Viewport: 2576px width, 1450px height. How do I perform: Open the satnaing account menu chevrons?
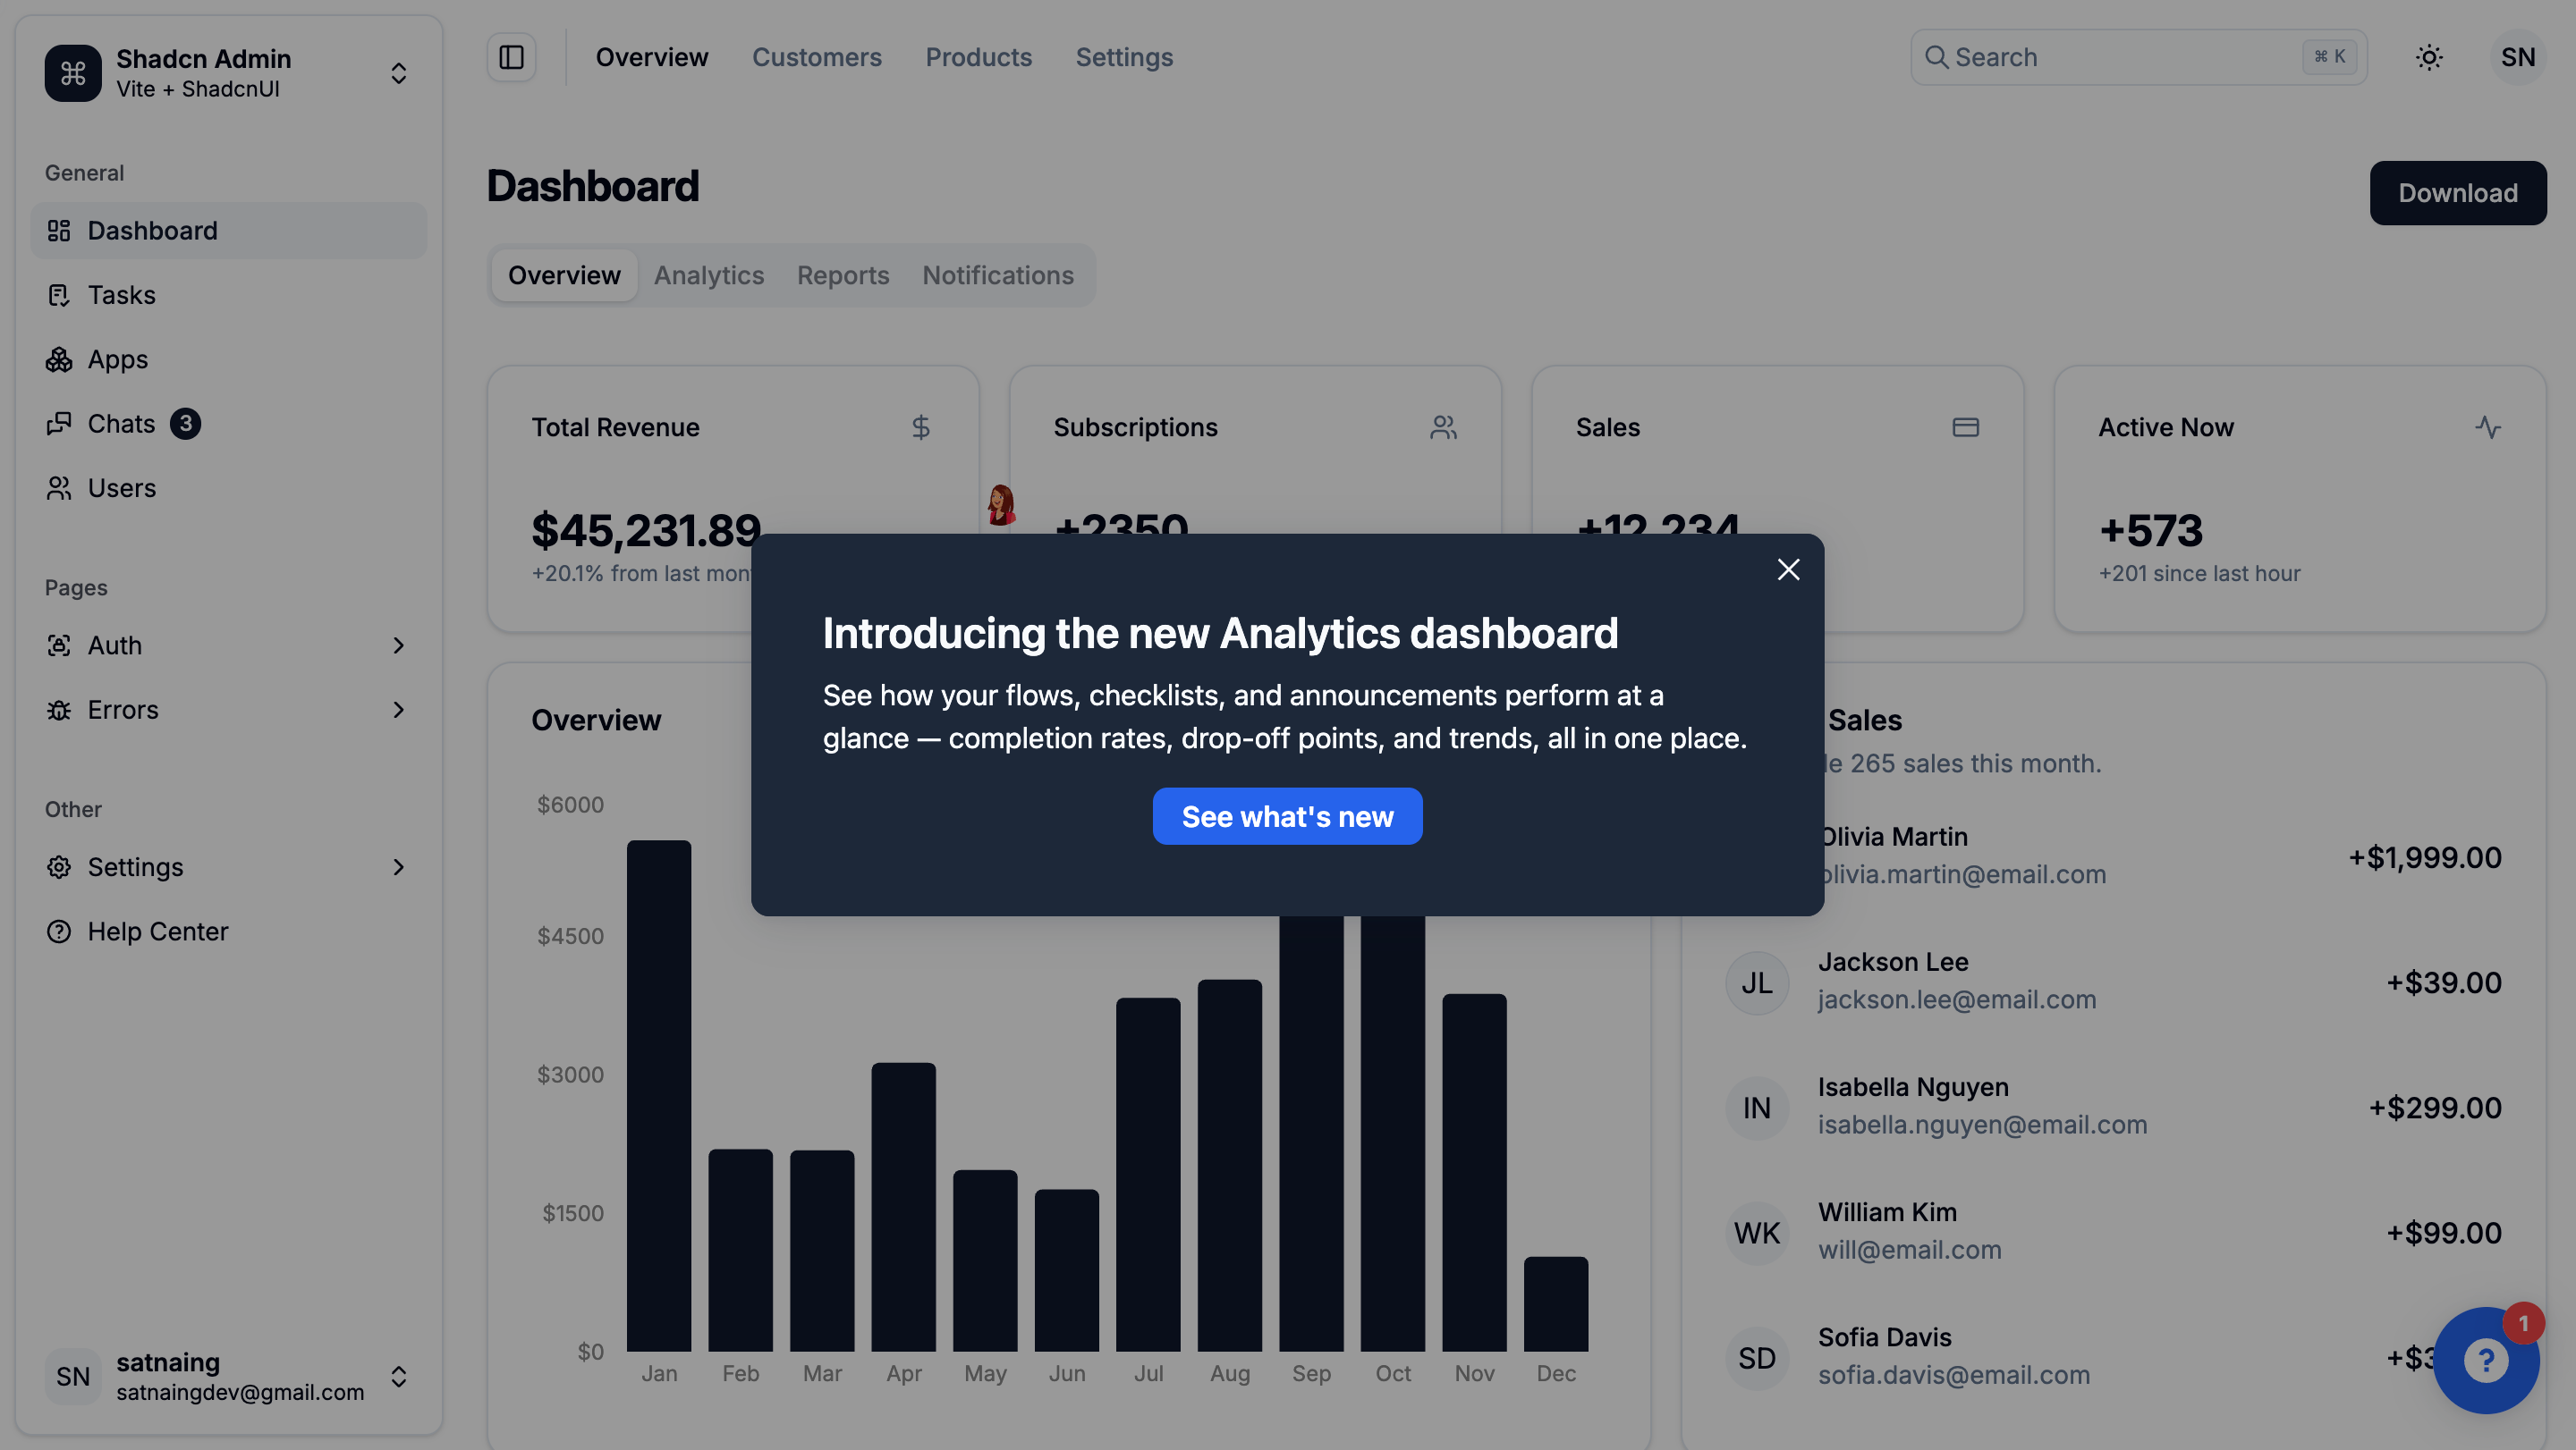click(x=398, y=1376)
